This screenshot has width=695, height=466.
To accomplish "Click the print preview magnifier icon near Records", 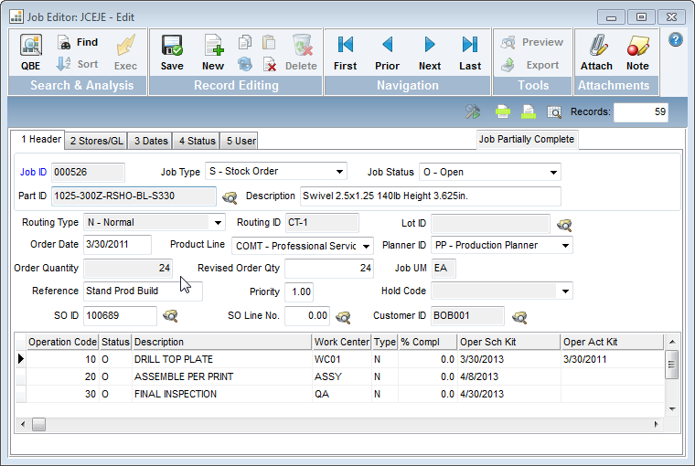I will (x=554, y=111).
